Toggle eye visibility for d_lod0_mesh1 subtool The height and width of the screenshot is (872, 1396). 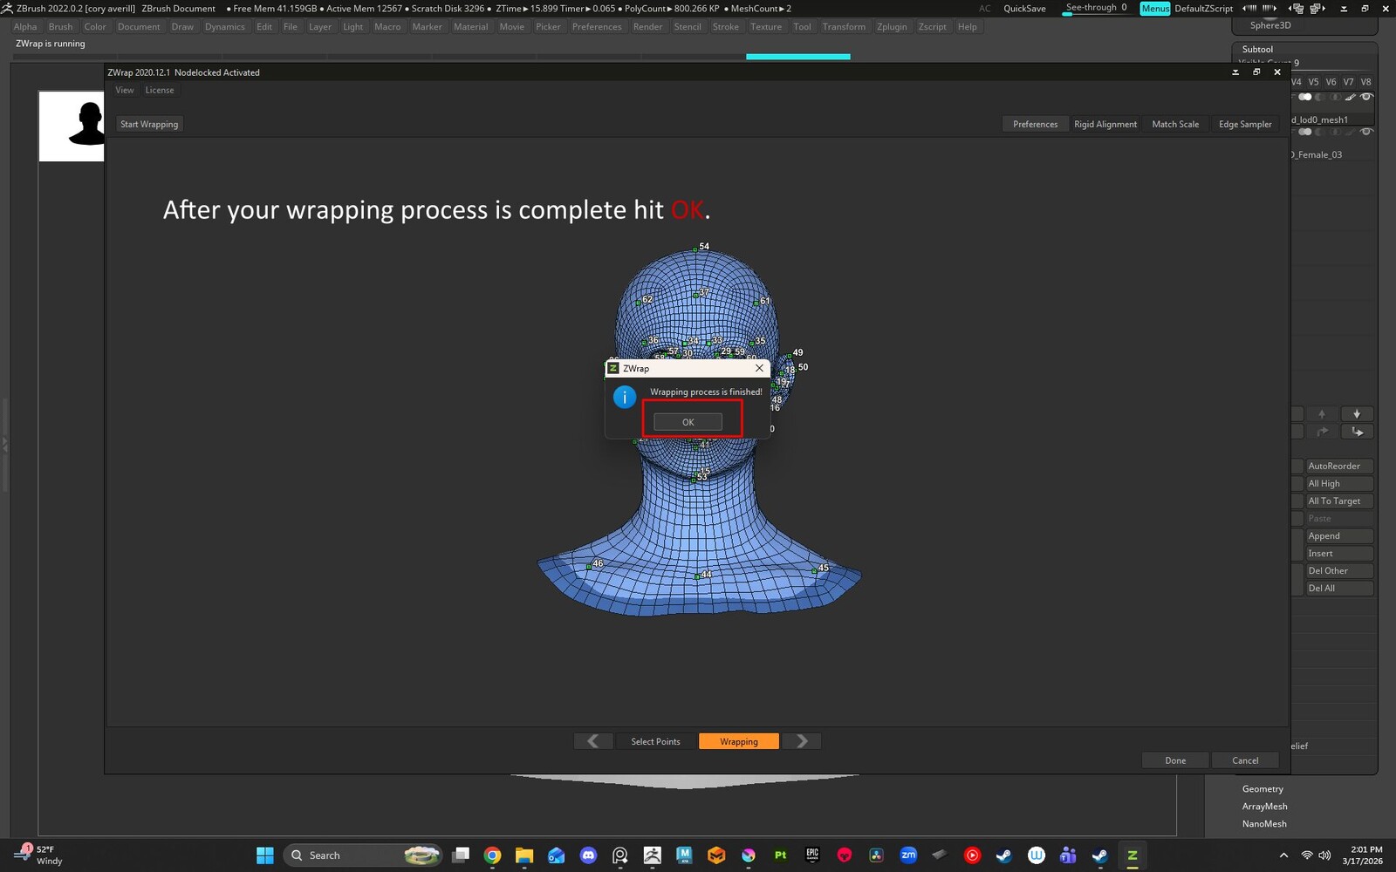(1366, 97)
